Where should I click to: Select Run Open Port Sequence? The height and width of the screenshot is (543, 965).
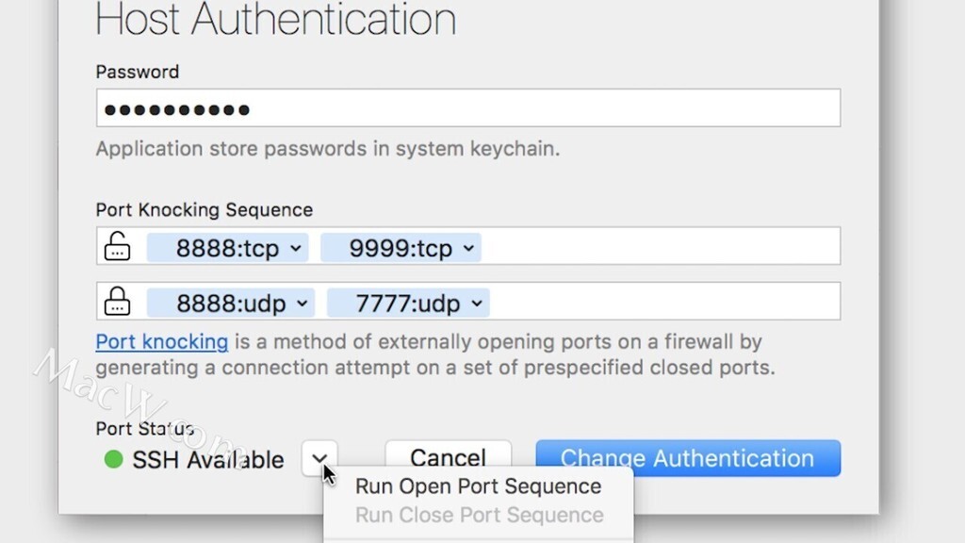tap(478, 486)
